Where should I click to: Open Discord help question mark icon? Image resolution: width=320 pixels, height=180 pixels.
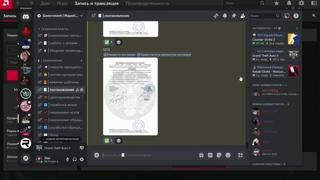(296, 16)
